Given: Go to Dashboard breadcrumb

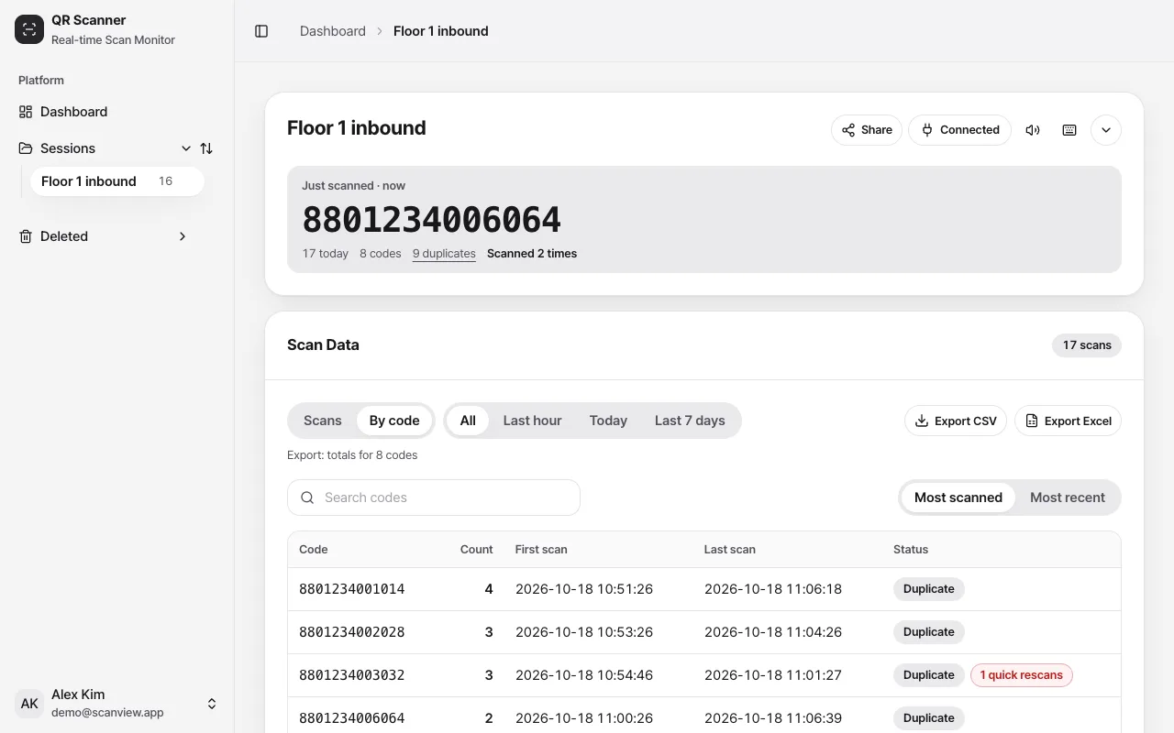Looking at the screenshot, I should [333, 31].
